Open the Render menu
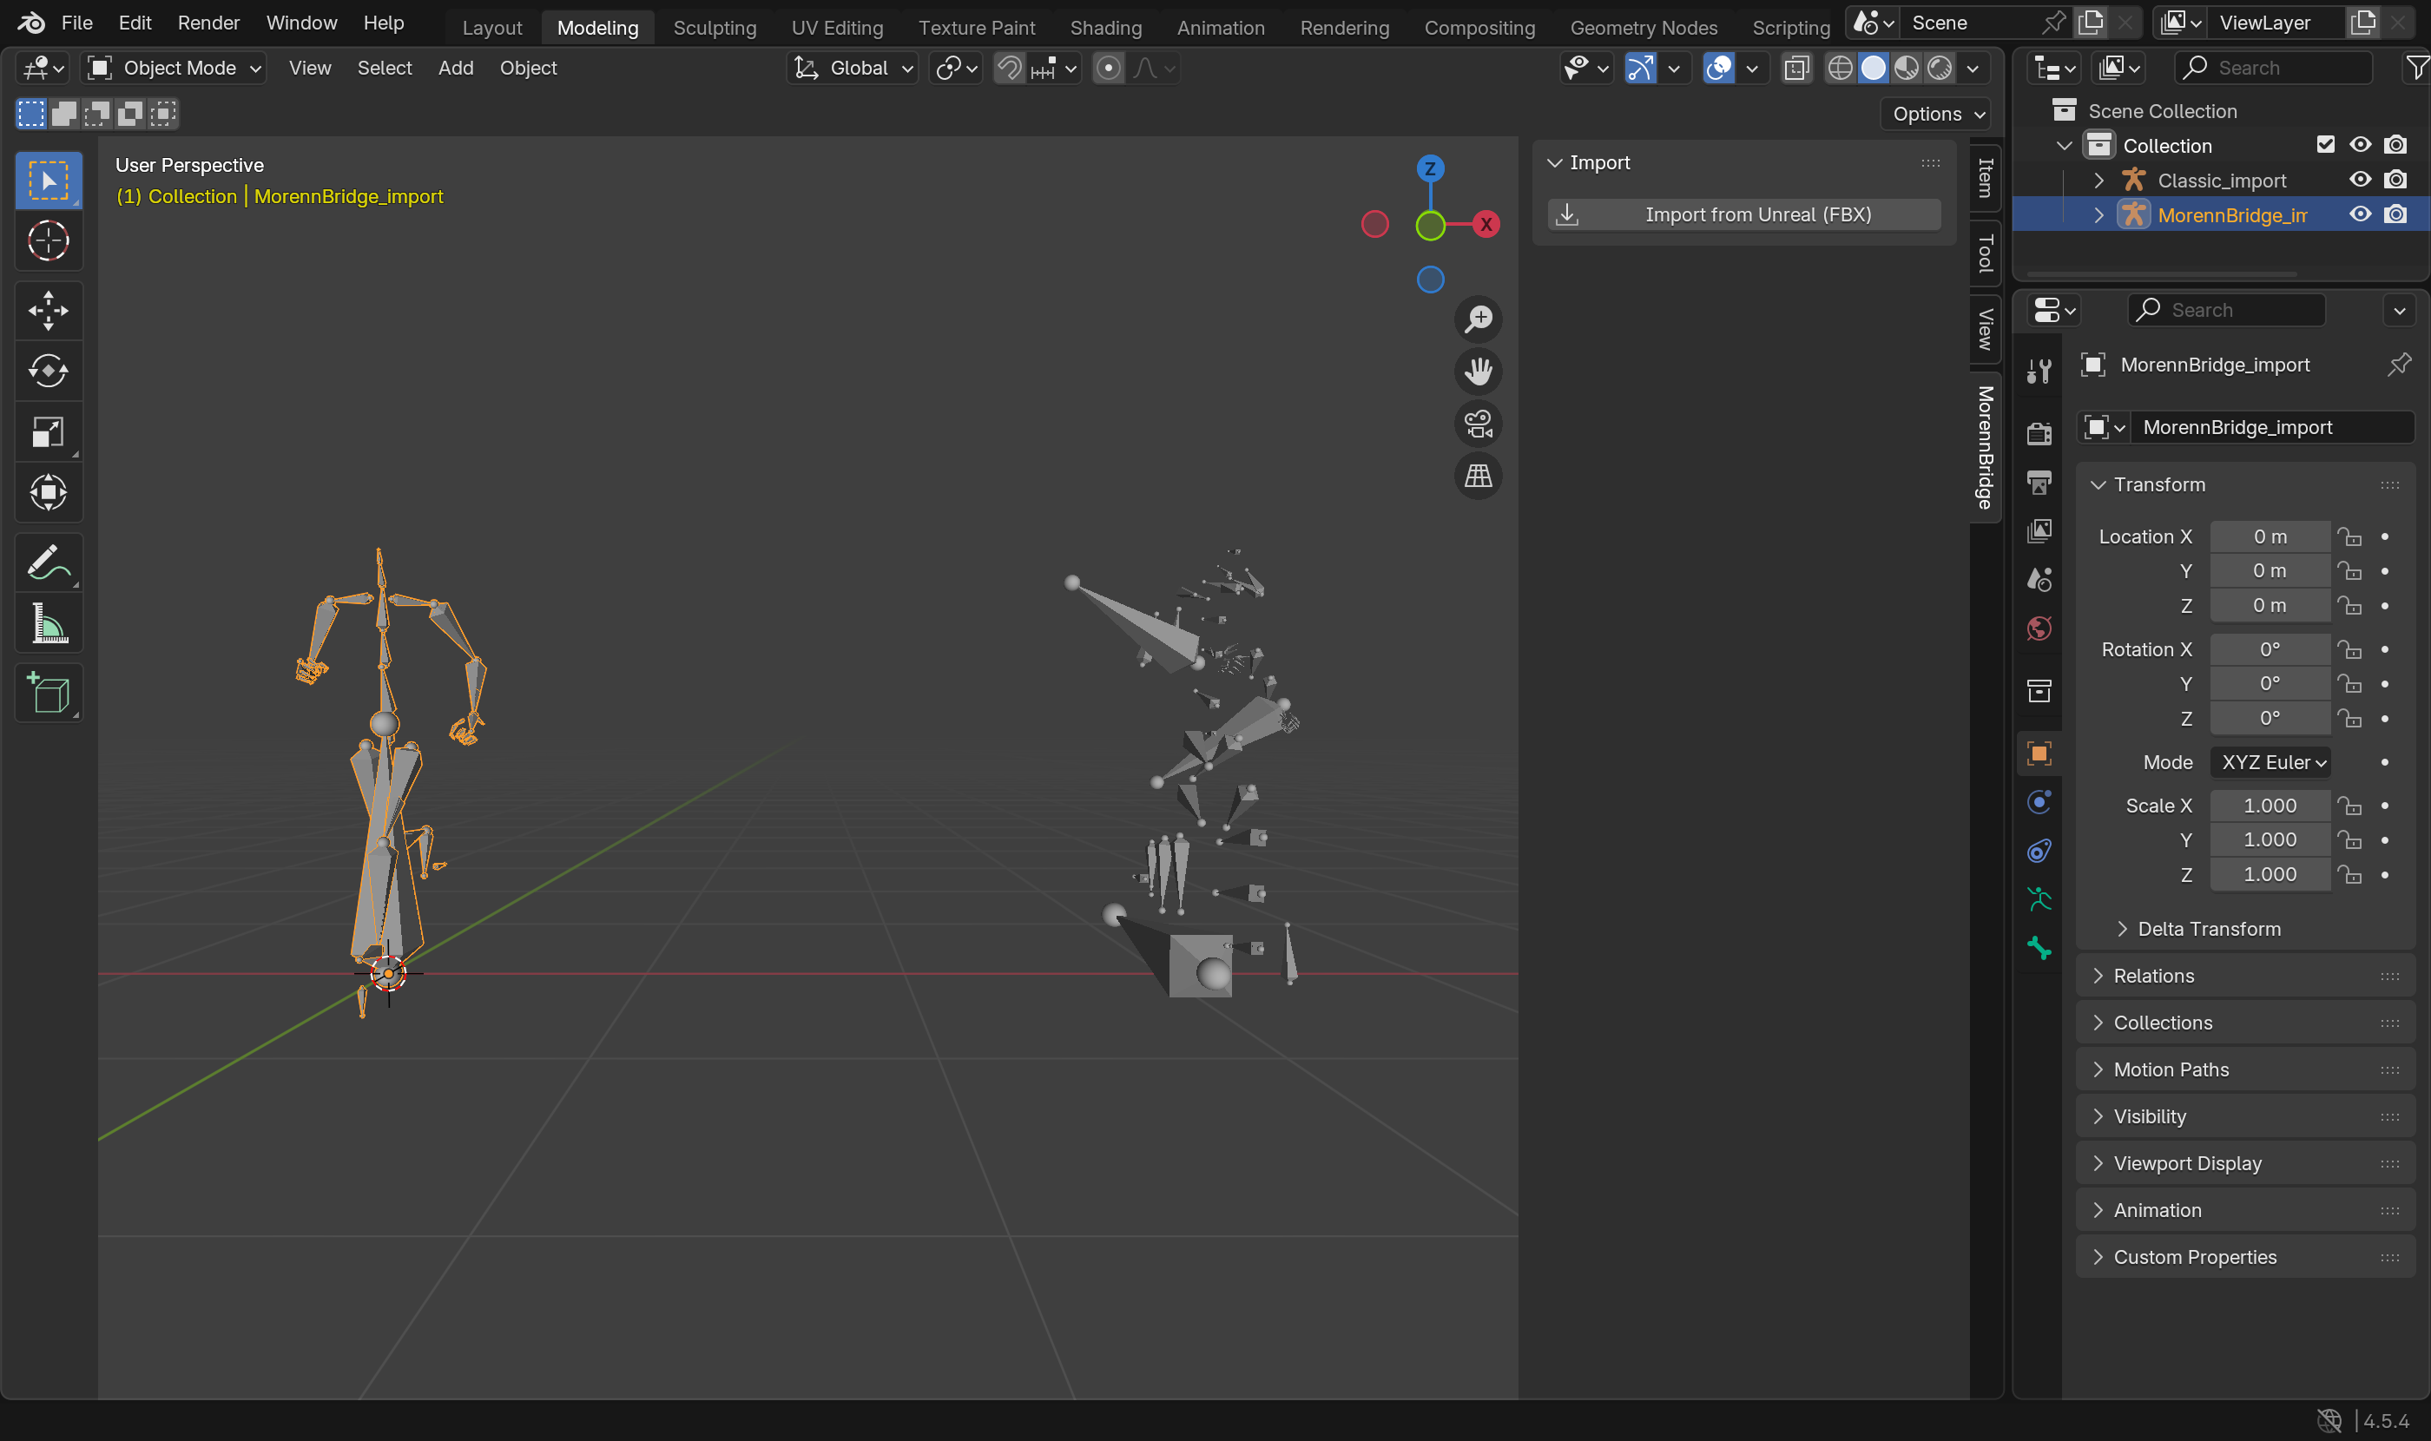This screenshot has width=2431, height=1441. pos(208,23)
